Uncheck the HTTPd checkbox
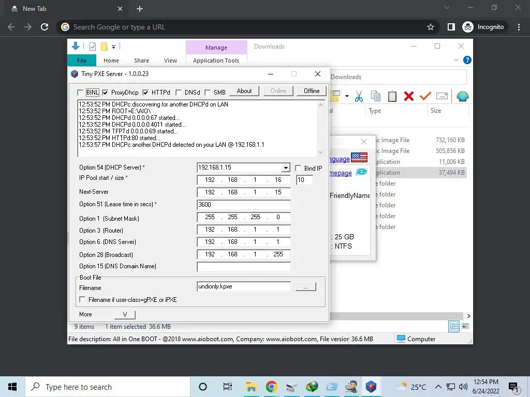530x397 pixels. [x=145, y=93]
